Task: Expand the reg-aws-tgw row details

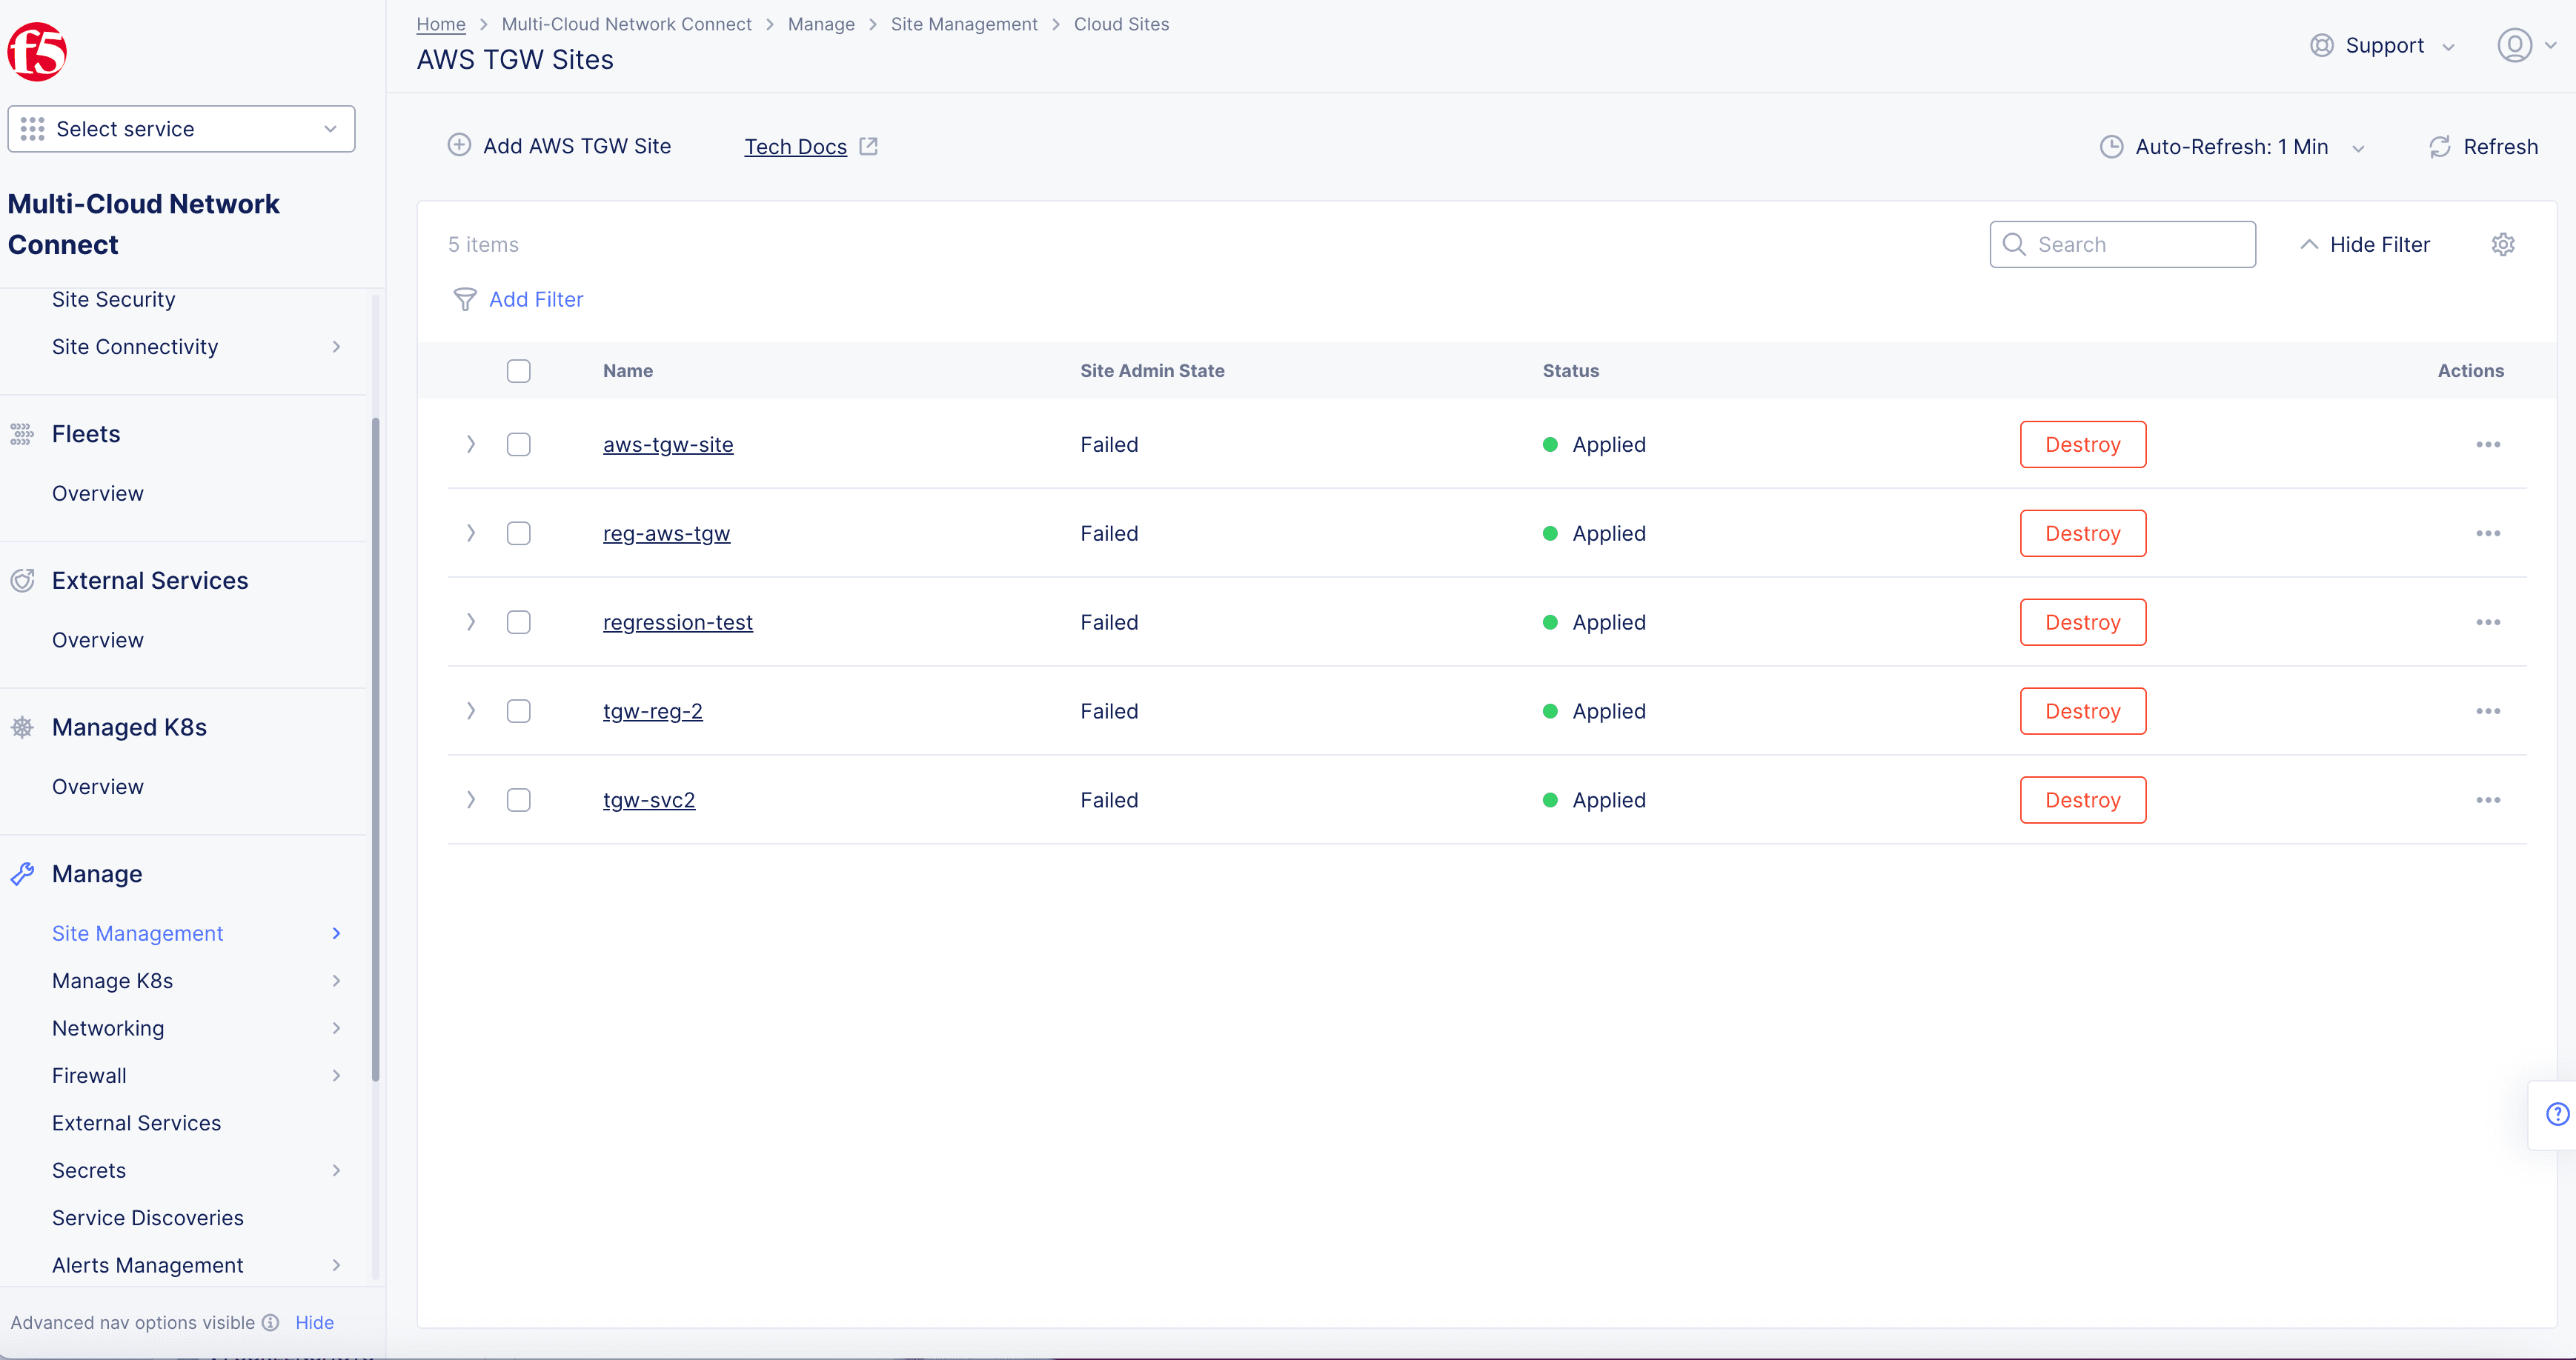Action: 471,533
